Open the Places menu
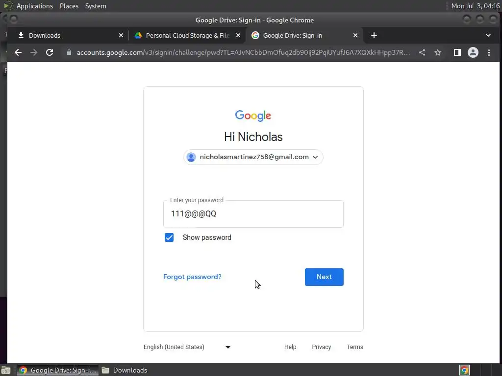Viewport: 502px width, 376px height. pos(69,6)
